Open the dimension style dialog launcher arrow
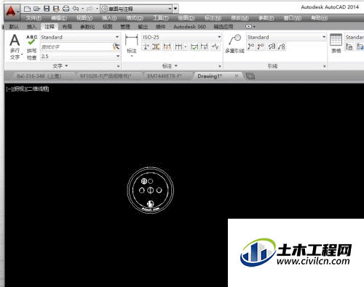 point(220,66)
